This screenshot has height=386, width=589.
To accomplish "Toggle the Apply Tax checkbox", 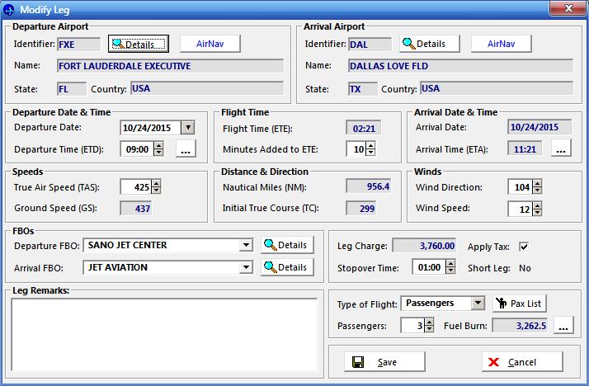I will tap(523, 247).
